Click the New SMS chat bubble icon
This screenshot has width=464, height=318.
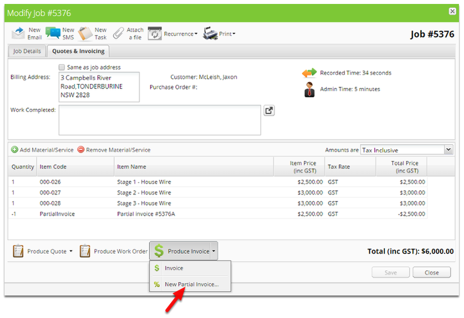53,33
